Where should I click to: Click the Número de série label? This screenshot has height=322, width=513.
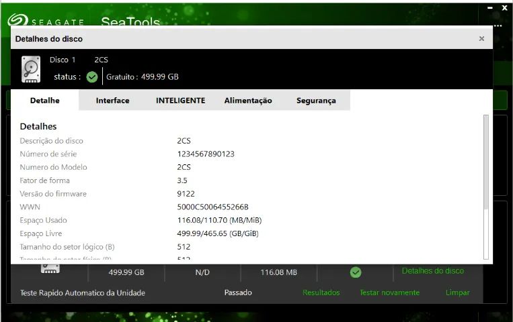pos(48,154)
